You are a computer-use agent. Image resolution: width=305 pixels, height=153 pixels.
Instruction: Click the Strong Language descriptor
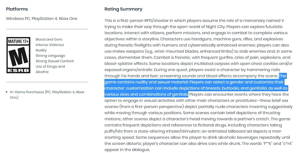pos(50,56)
